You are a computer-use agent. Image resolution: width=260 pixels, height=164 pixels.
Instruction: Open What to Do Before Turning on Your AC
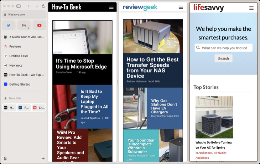[x=213, y=145]
